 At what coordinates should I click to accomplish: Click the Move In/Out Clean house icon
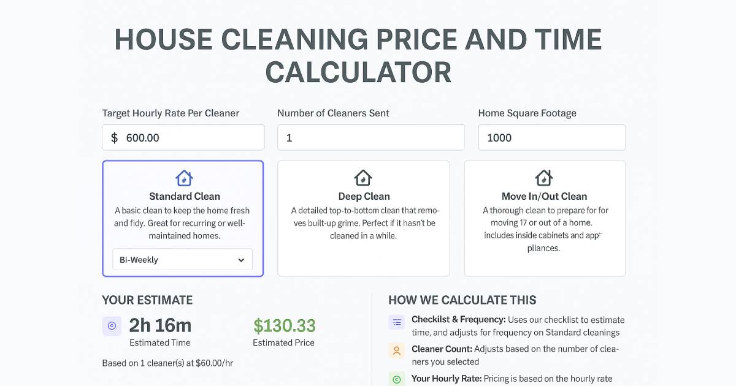543,178
